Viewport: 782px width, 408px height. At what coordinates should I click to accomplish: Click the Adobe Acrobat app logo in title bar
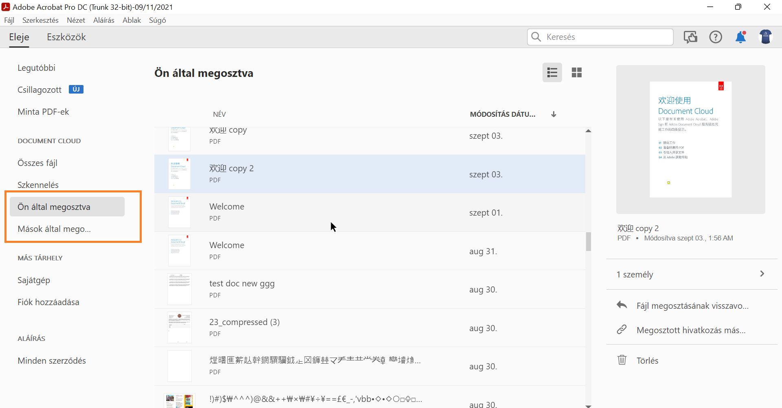pos(6,7)
